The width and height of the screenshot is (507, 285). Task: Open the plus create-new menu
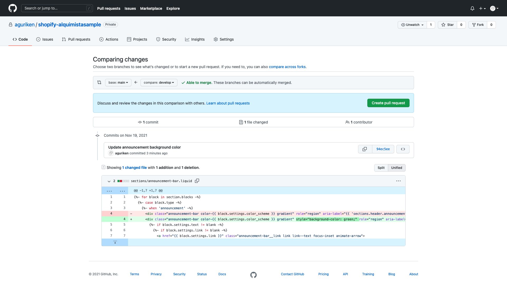point(482,8)
